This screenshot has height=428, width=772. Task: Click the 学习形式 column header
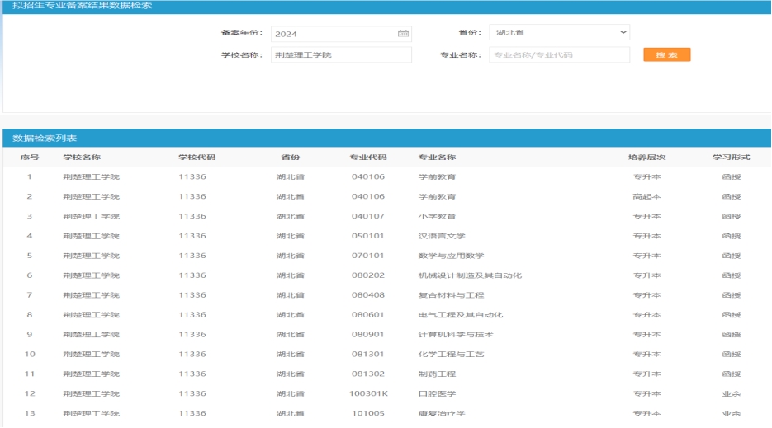731,158
